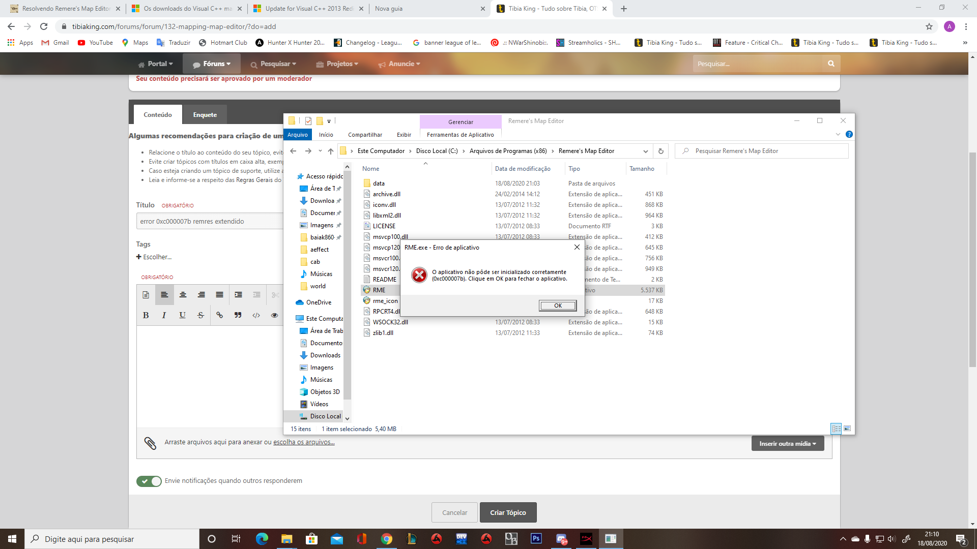
Task: Expand the Explorer address bar history dropdown
Action: point(645,151)
